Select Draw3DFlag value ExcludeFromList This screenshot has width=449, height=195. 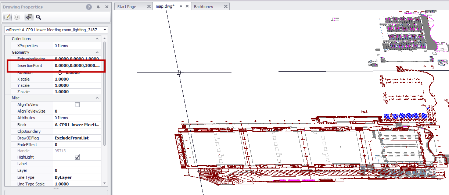77,138
